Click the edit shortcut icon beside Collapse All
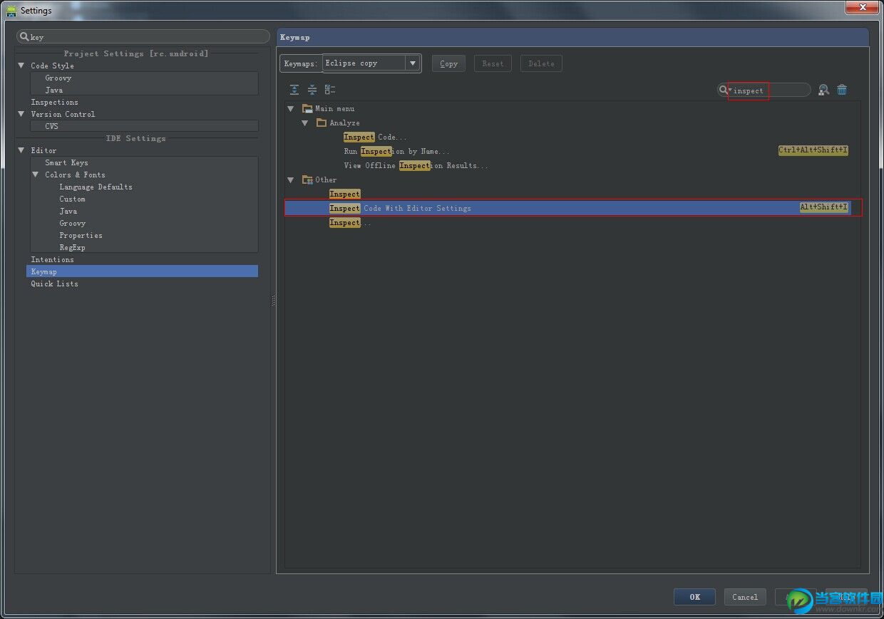The image size is (884, 619). [x=330, y=90]
